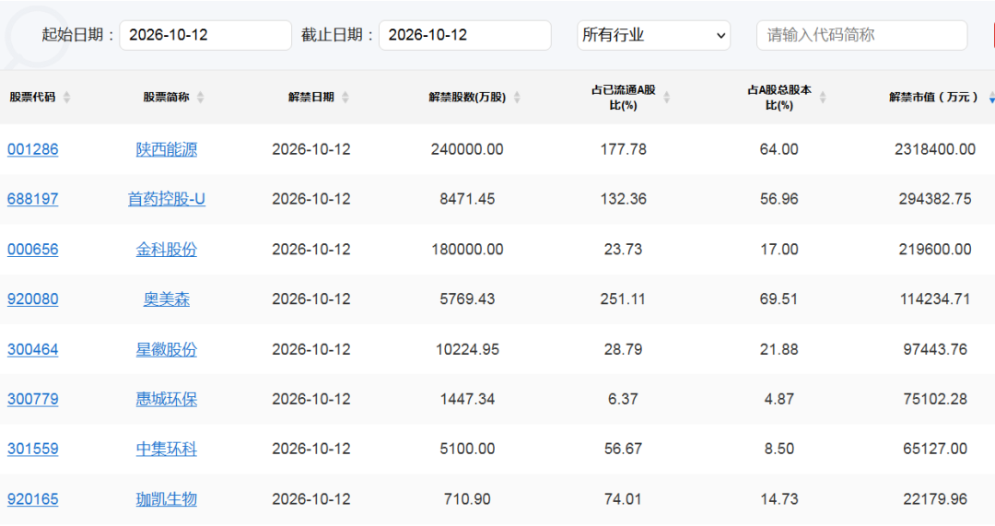The height and width of the screenshot is (526, 995).
Task: Click the 起始日期 date field
Action: [205, 35]
